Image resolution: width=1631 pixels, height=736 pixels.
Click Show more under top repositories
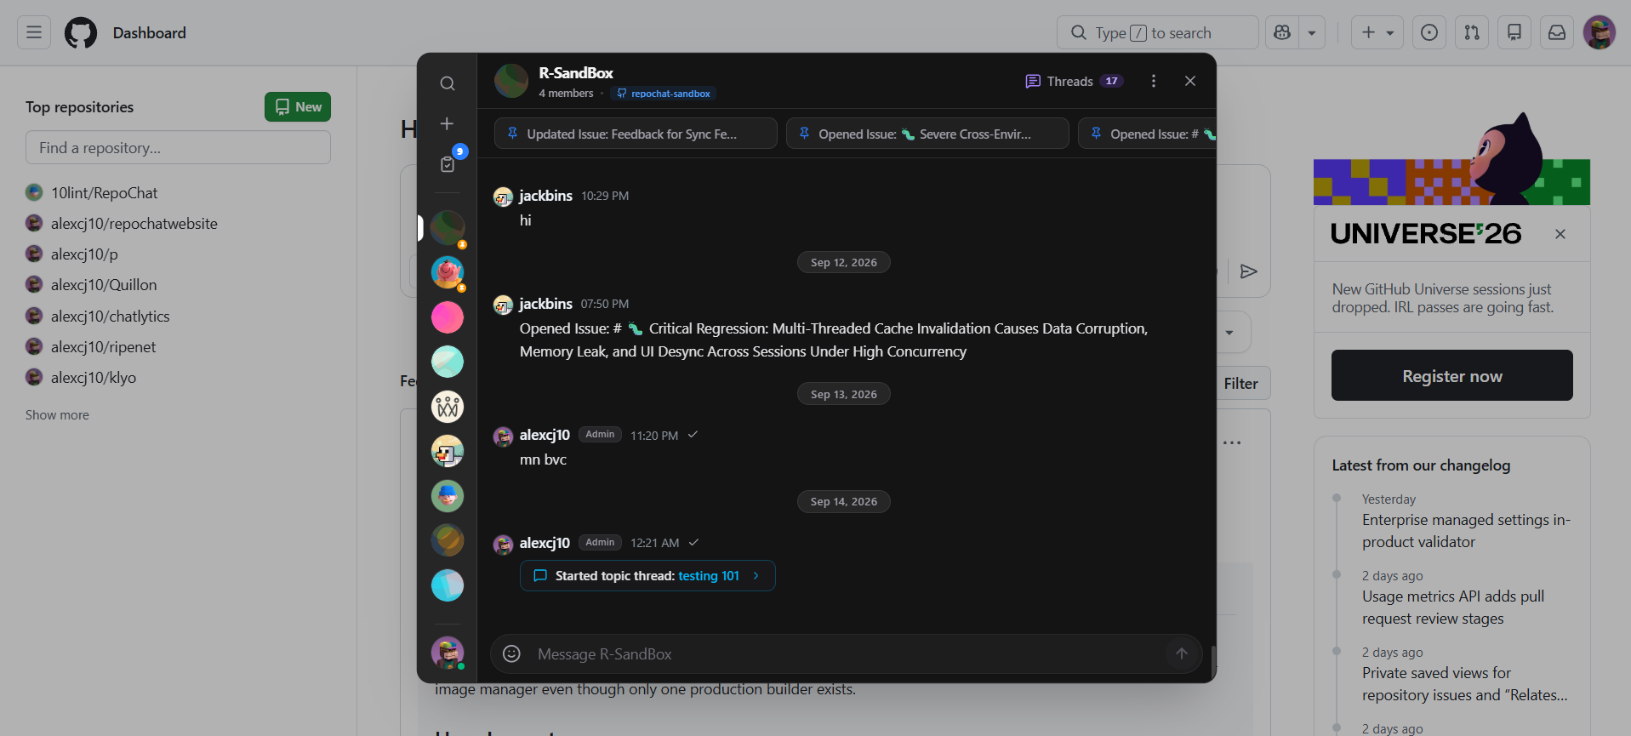(x=57, y=415)
